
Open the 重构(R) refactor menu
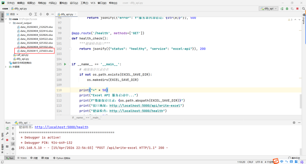pyautogui.click(x=63, y=3)
